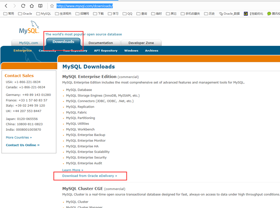Image resolution: width=280 pixels, height=208 pixels.
Task: Click MySQL Enterprise Monitor list item
Action: tap(86, 141)
